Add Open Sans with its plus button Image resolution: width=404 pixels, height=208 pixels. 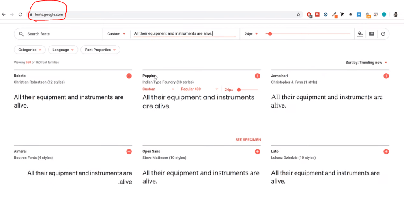[x=257, y=152]
